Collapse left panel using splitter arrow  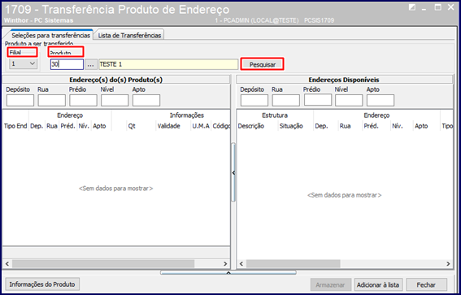coord(233,173)
